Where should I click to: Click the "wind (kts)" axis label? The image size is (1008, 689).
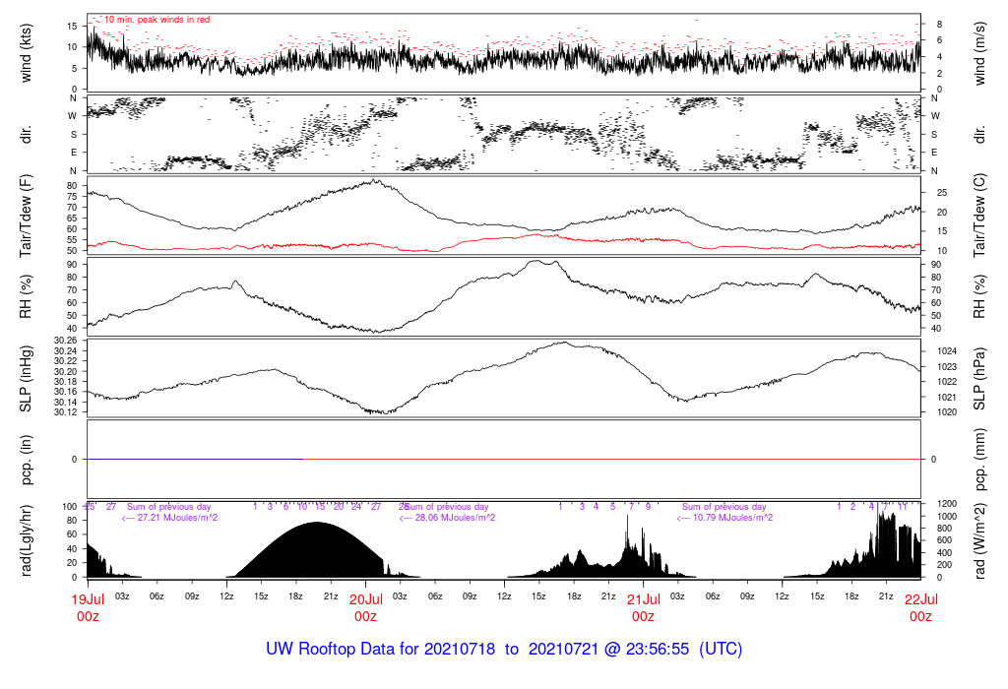pos(26,53)
